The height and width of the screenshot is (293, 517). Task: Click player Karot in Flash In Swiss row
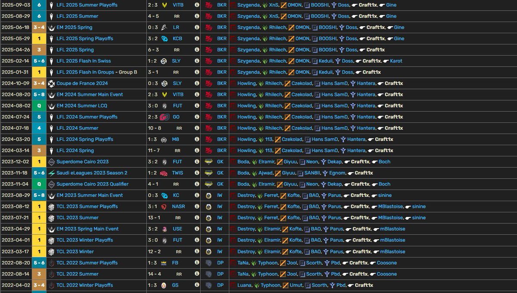coord(396,61)
